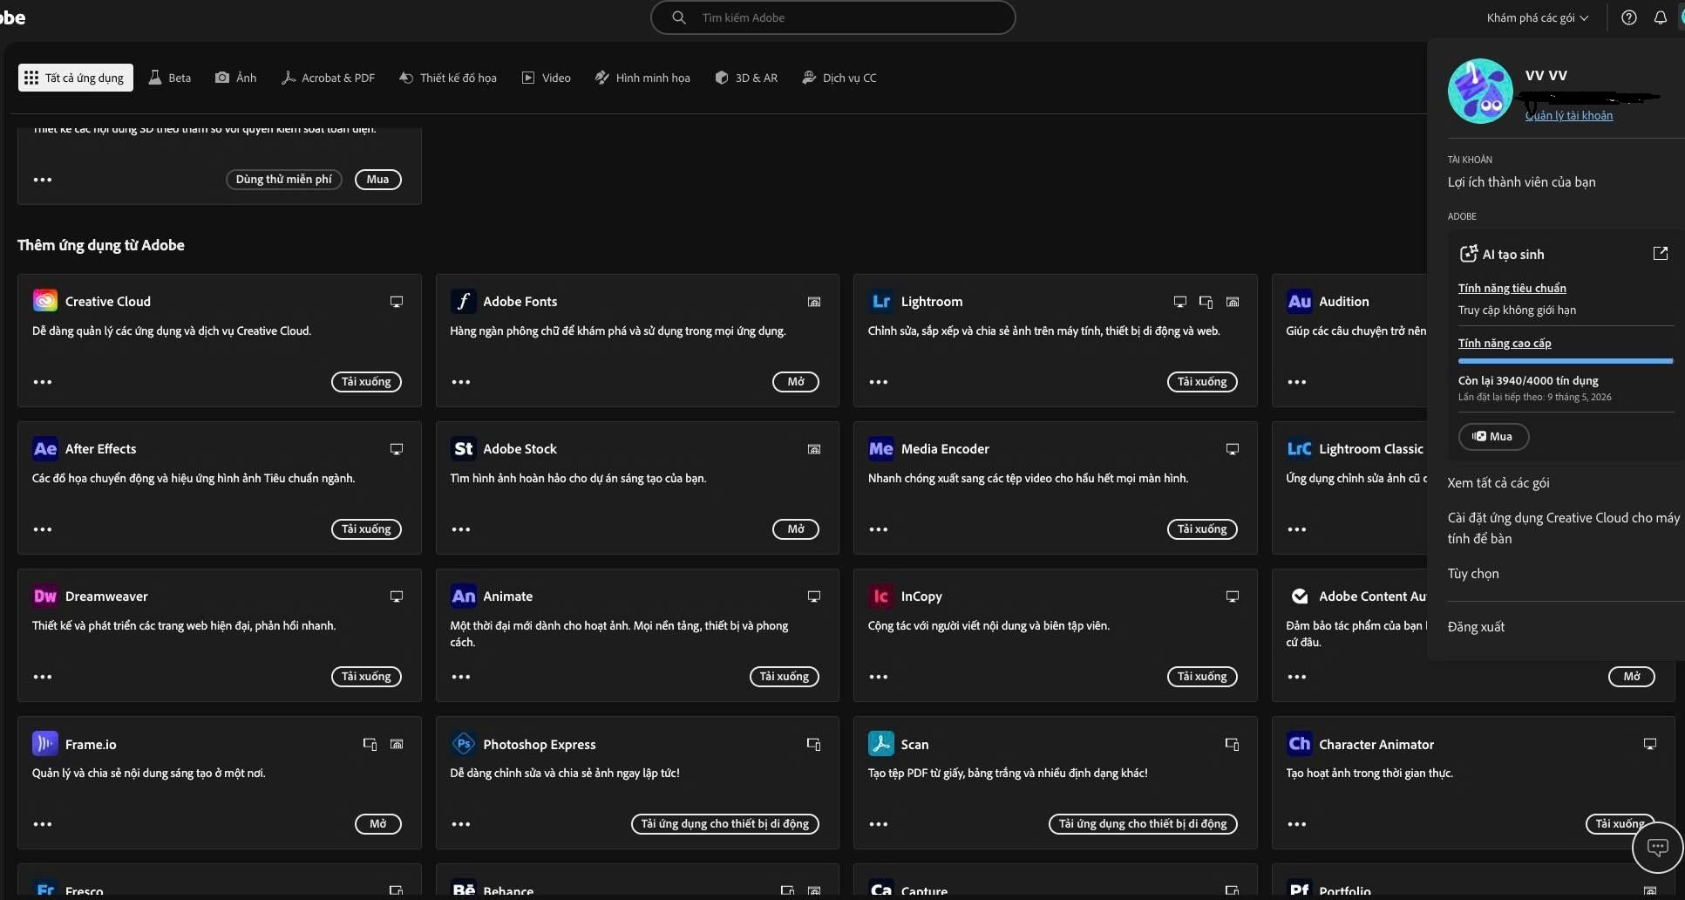Click the profile avatar picture
This screenshot has height=900, width=1685.
point(1479,91)
